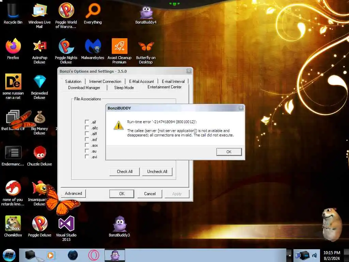Click the Uncheck All button

157,172
